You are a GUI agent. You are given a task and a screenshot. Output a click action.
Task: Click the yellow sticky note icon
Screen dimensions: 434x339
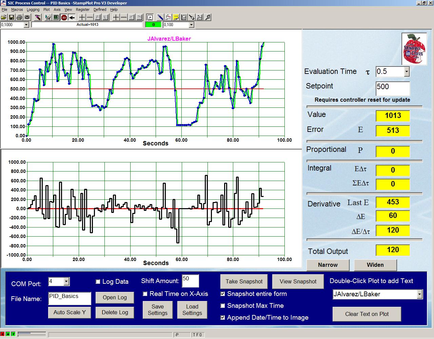tap(176, 17)
